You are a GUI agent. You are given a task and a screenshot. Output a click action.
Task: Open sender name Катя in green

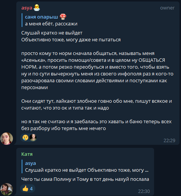27,154
